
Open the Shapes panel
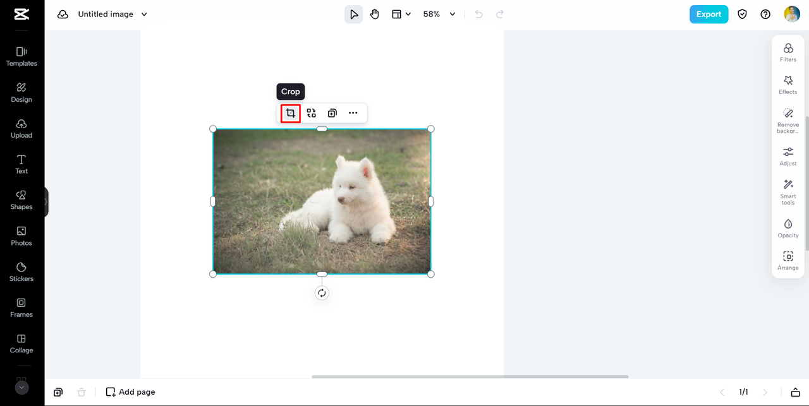coord(21,200)
